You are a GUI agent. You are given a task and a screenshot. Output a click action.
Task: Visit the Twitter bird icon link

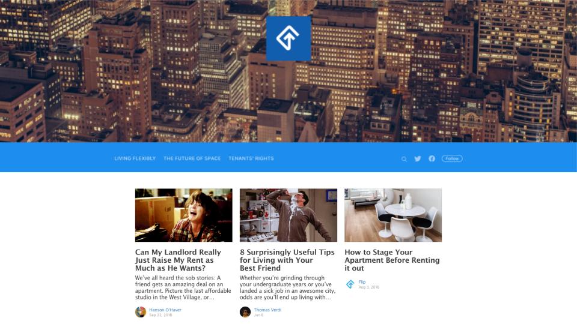[x=418, y=158]
